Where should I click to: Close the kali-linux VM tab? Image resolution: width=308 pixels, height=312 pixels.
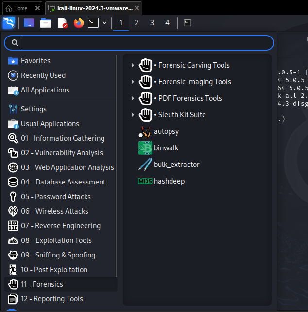(137, 8)
